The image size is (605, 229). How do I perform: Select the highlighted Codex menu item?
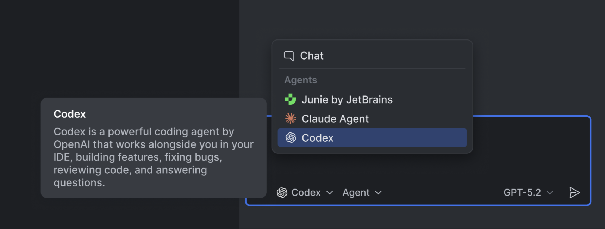372,138
